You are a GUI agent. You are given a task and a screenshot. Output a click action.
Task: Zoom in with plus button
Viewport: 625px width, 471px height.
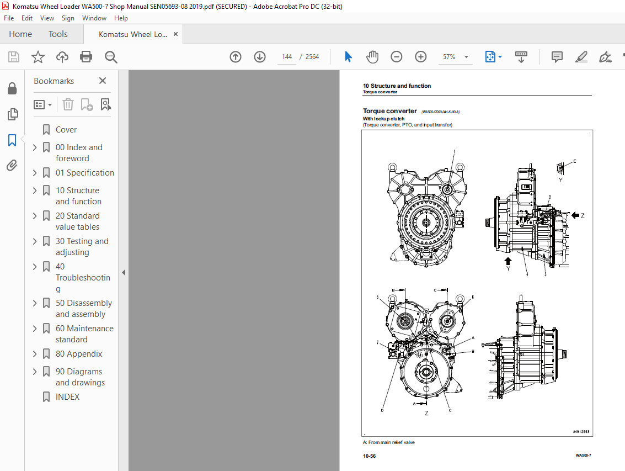point(420,57)
